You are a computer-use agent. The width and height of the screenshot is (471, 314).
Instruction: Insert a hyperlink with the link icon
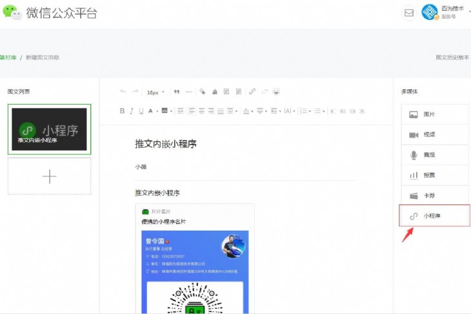(x=252, y=92)
